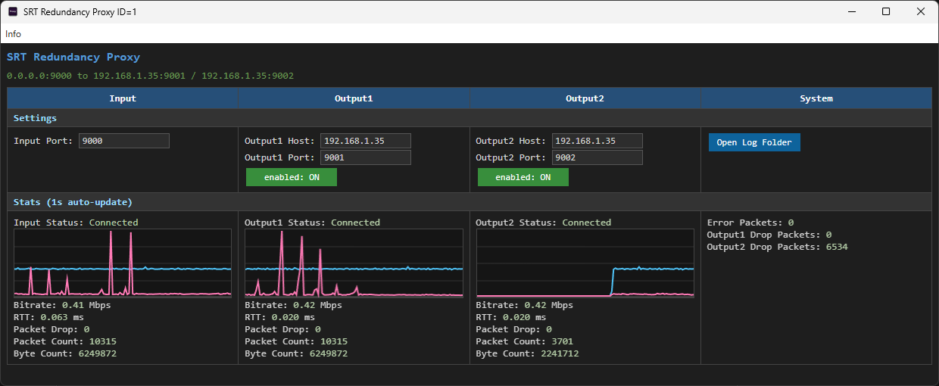Viewport: 939px width, 386px height.
Task: Toggle Output2 enabled: ON button
Action: [x=523, y=177]
